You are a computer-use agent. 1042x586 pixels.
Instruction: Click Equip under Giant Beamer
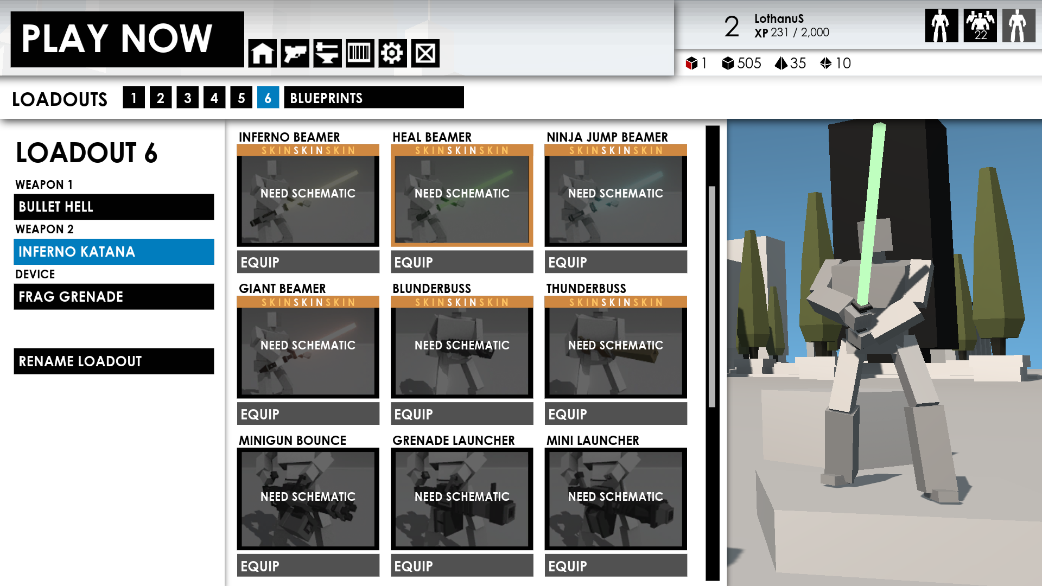308,414
